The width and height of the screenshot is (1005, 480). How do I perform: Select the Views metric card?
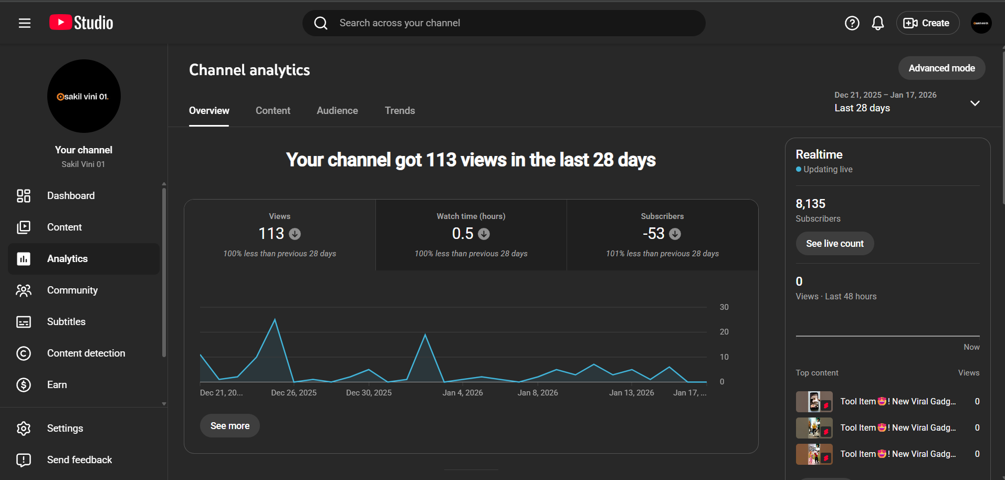click(279, 235)
